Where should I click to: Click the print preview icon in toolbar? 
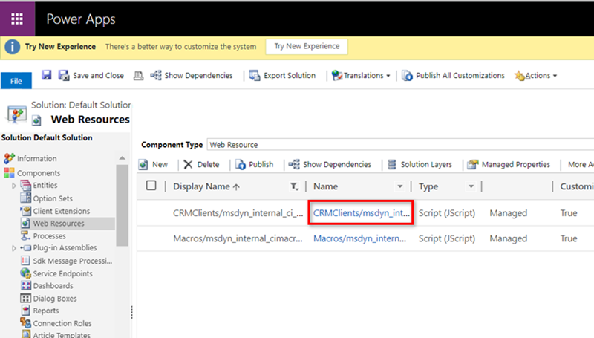pos(138,75)
